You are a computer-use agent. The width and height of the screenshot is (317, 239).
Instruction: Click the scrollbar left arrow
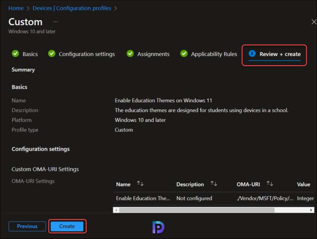(116, 210)
